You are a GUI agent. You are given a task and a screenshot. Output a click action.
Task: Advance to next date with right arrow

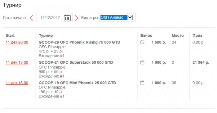pyautogui.click(x=77, y=18)
